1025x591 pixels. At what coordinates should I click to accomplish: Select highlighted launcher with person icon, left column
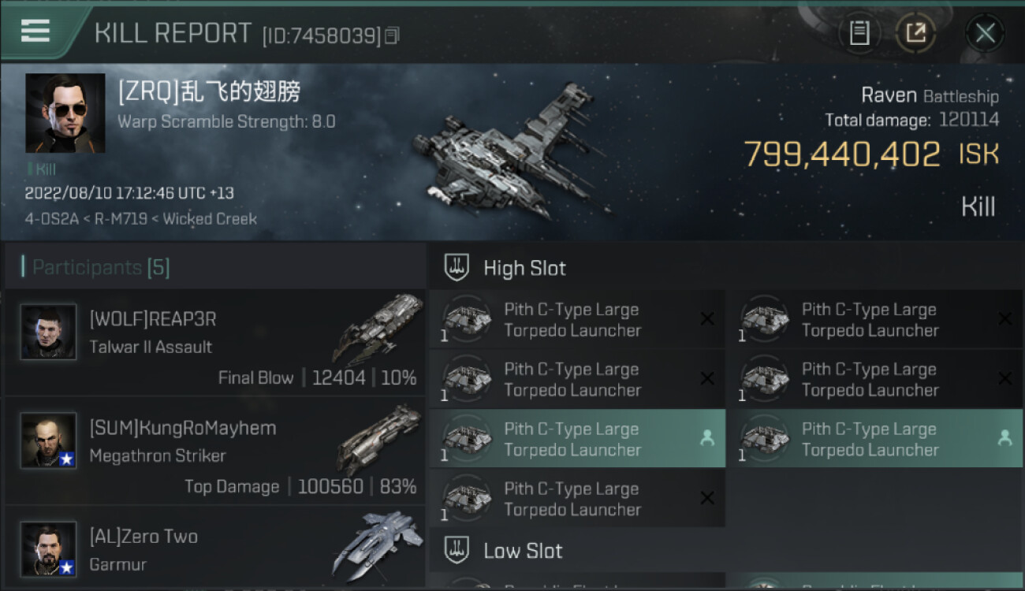(x=577, y=439)
